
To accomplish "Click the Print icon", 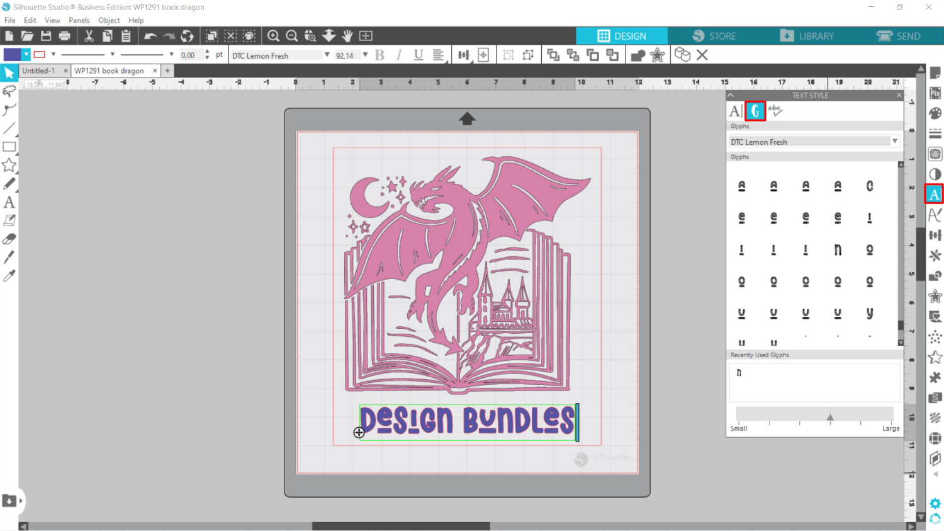I will click(x=64, y=36).
